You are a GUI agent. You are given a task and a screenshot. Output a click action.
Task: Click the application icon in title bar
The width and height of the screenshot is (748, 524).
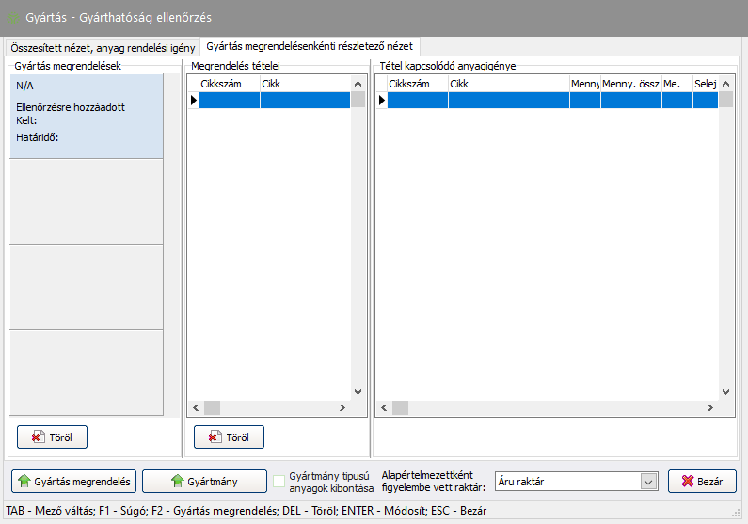(13, 18)
